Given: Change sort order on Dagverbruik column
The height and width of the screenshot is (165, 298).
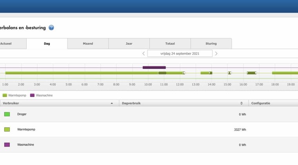Looking at the screenshot, I should click(242, 103).
